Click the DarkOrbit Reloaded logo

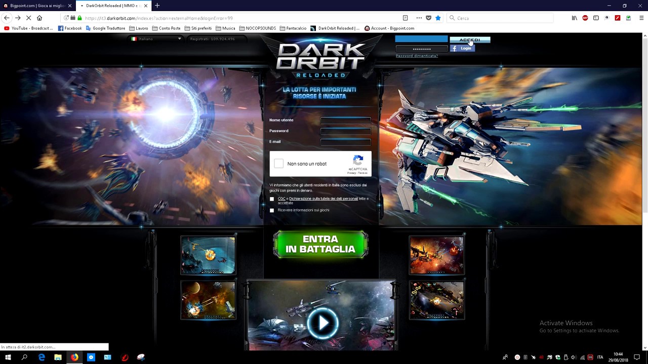tap(320, 60)
